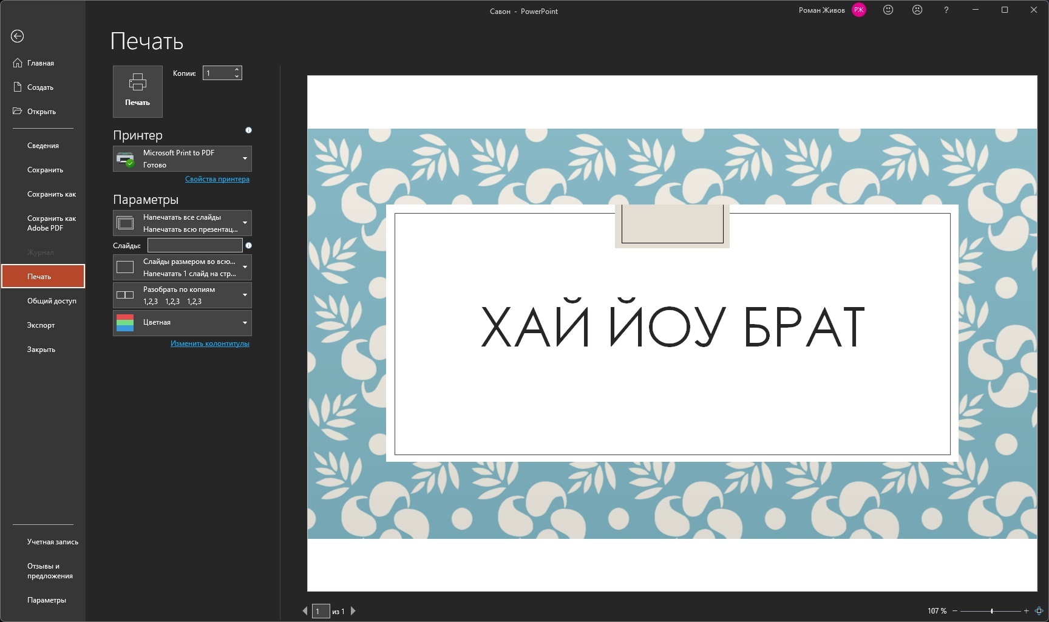The height and width of the screenshot is (622, 1049).
Task: Select Сохранить как in the sidebar
Action: [x=52, y=194]
